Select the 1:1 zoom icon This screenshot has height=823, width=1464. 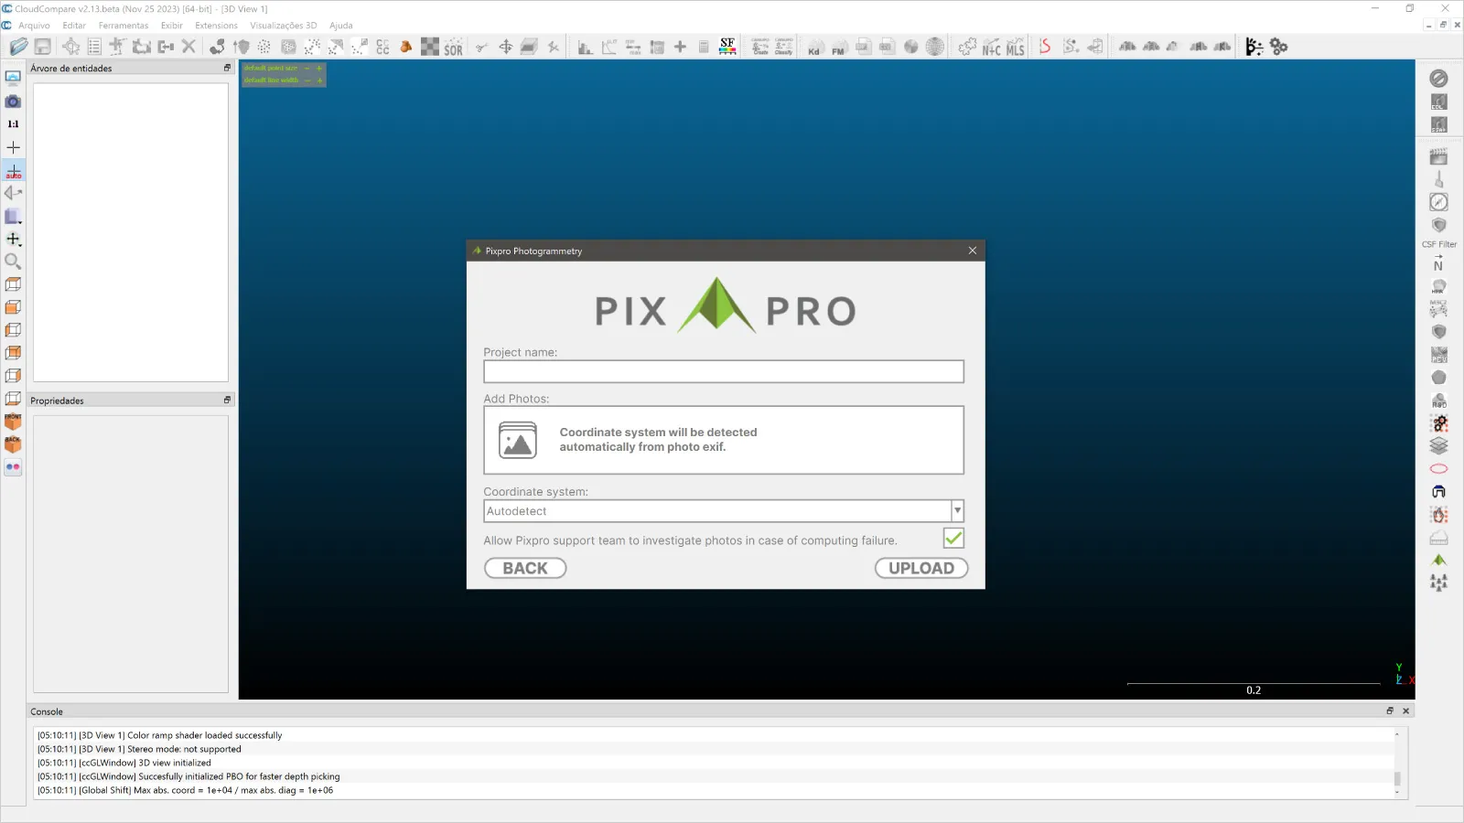(13, 124)
